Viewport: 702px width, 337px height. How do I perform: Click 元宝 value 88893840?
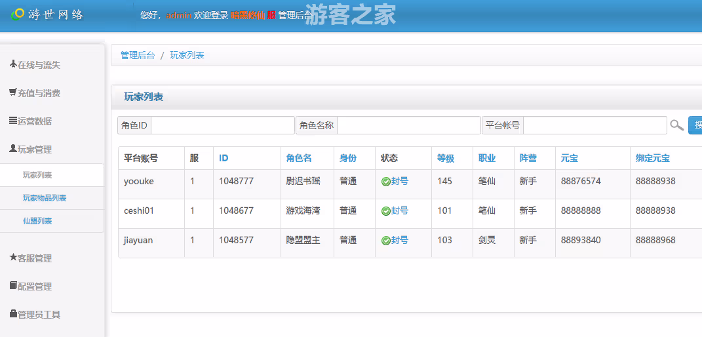(x=581, y=241)
